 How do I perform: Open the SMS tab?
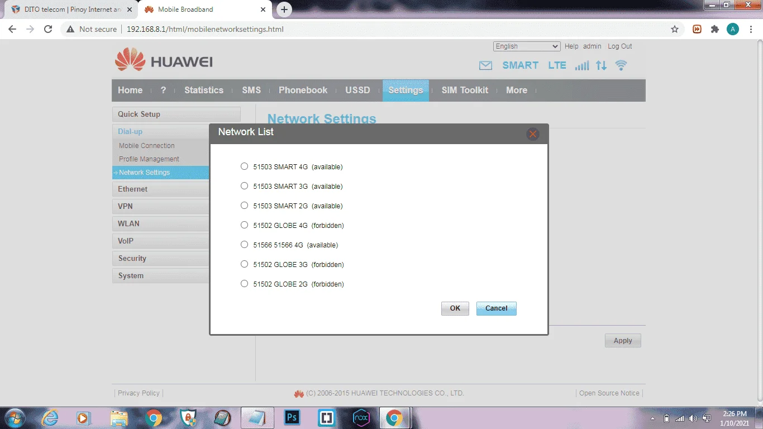click(251, 90)
